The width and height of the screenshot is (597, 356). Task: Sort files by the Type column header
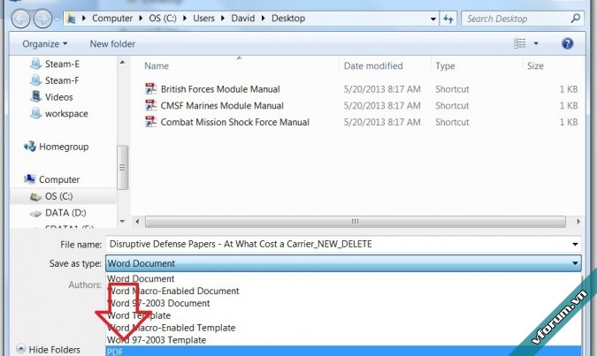pyautogui.click(x=445, y=65)
